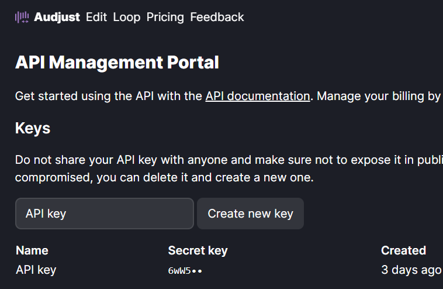The width and height of the screenshot is (443, 289).
Task: Click the Audjust brand name
Action: [58, 18]
